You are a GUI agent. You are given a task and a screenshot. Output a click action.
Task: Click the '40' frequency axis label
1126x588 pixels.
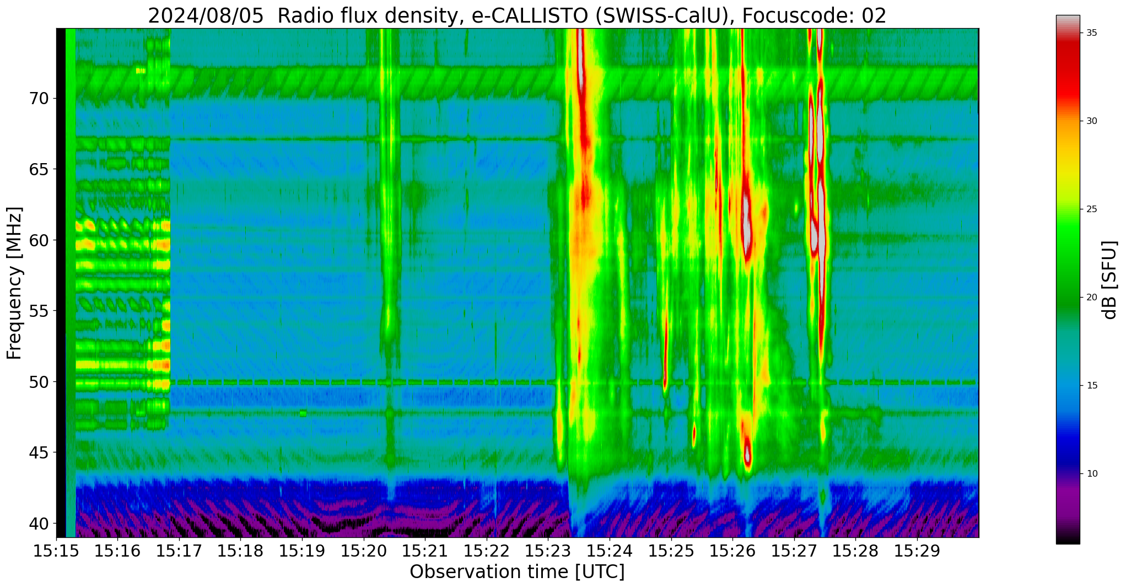click(39, 523)
